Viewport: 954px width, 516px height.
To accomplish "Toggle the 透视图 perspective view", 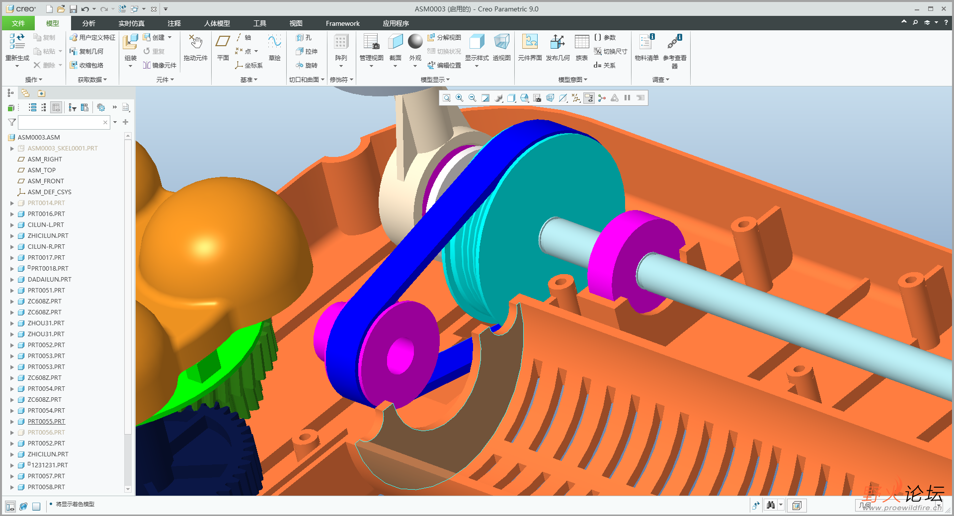I will pos(501,42).
